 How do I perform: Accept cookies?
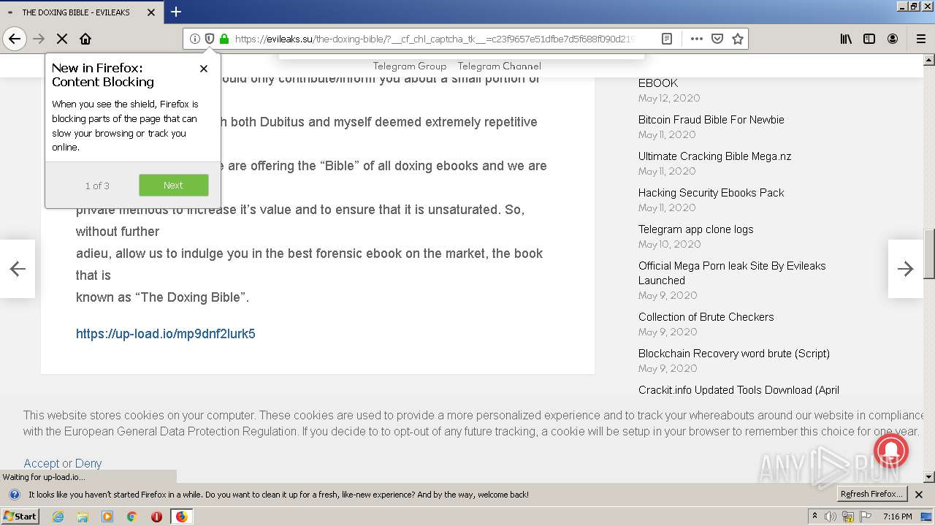41,463
